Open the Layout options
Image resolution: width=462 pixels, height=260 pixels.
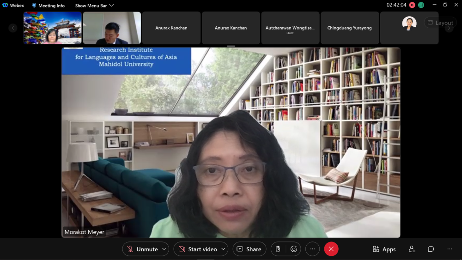[440, 23]
